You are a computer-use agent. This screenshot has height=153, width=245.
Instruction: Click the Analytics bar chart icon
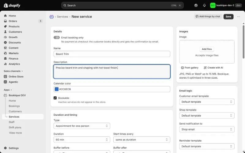(6, 64)
